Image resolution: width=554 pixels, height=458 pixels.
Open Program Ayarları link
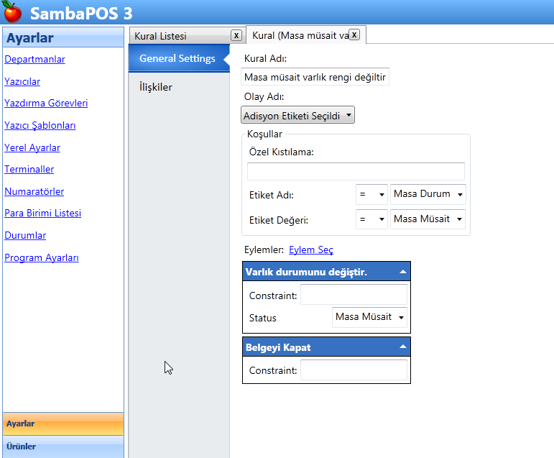point(42,257)
